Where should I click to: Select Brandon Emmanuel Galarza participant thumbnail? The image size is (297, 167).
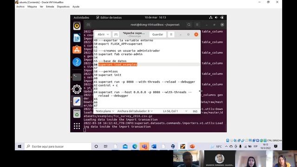(x=220, y=159)
